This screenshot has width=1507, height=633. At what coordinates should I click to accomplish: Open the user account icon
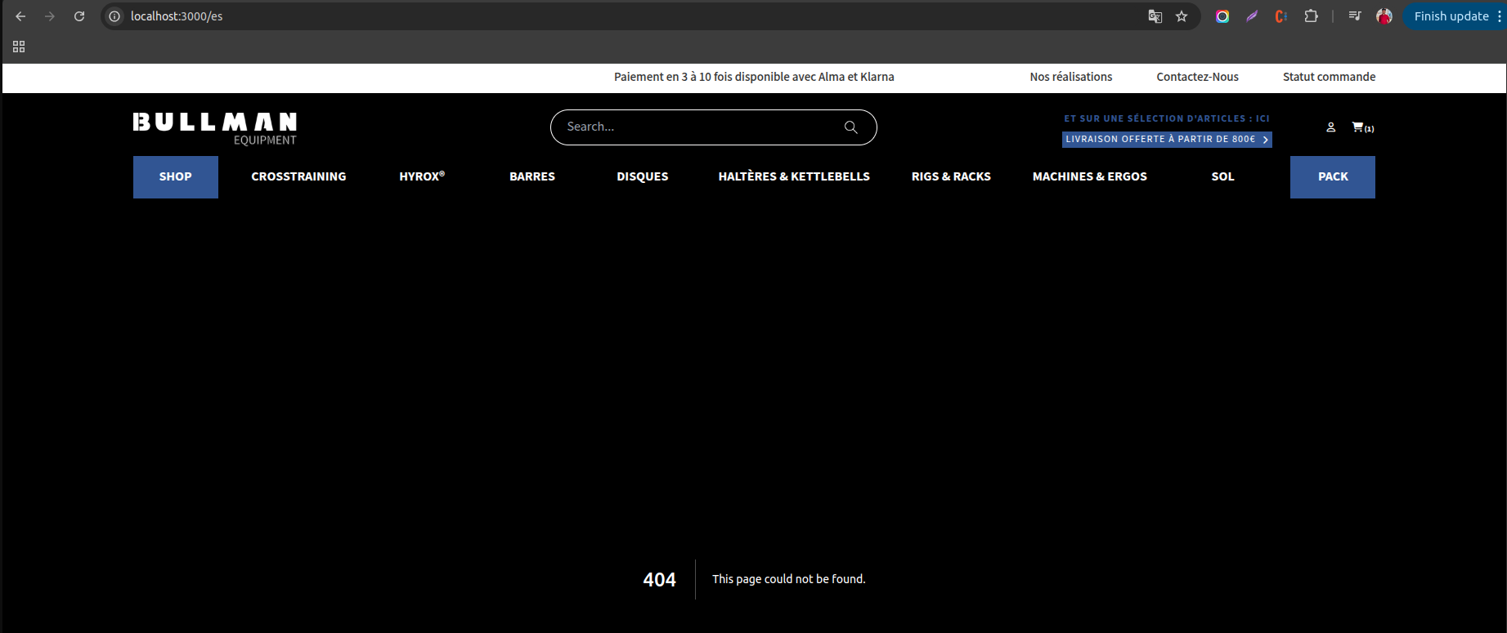[1330, 127]
